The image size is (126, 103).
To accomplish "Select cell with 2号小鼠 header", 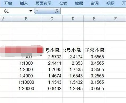I will point(73,50).
